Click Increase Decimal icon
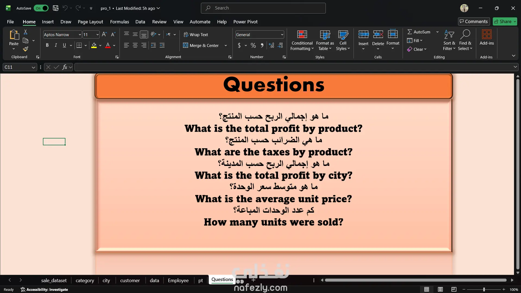 (x=271, y=45)
